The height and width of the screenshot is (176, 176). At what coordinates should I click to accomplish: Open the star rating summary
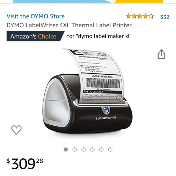click(x=140, y=16)
